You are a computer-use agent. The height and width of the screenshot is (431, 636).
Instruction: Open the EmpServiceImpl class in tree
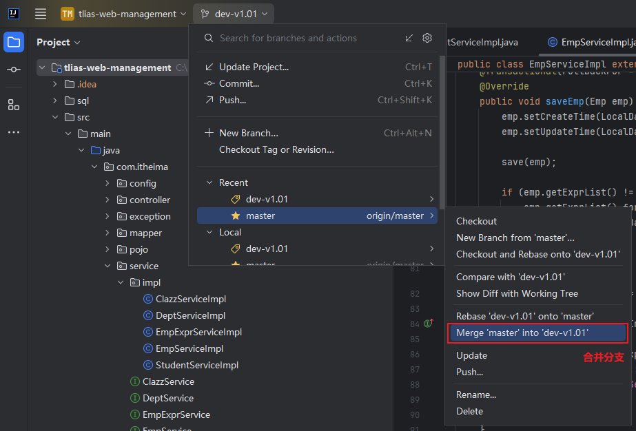coord(183,348)
